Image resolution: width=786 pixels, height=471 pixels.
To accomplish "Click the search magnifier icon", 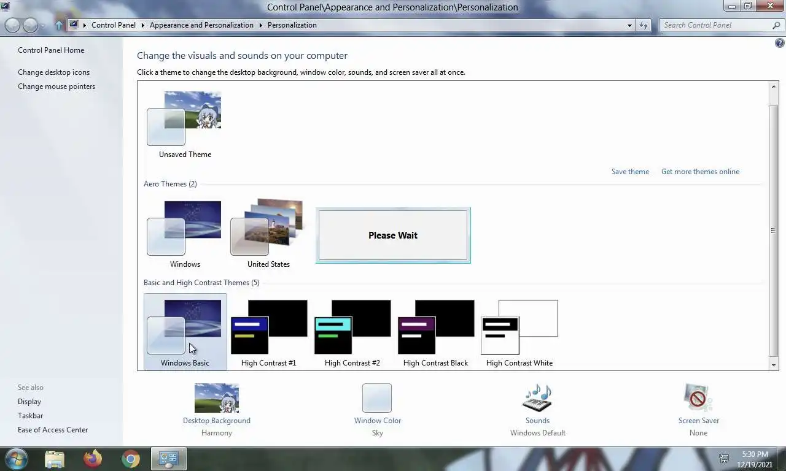I will (776, 25).
